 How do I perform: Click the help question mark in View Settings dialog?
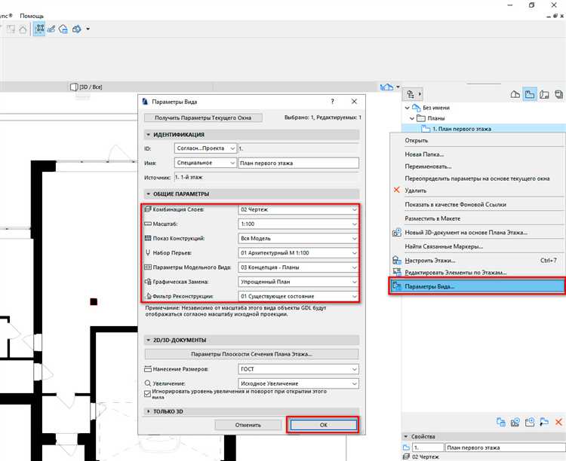tap(333, 102)
